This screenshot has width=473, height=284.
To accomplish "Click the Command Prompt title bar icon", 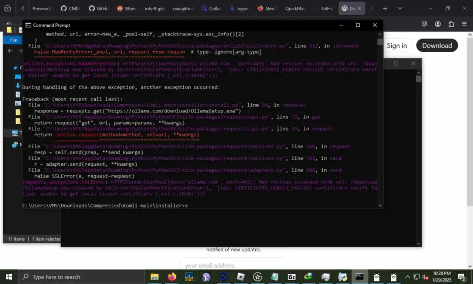I will [28, 25].
